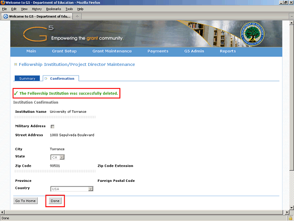Select the Main navigation item
The image size is (294, 221).
[x=31, y=51]
